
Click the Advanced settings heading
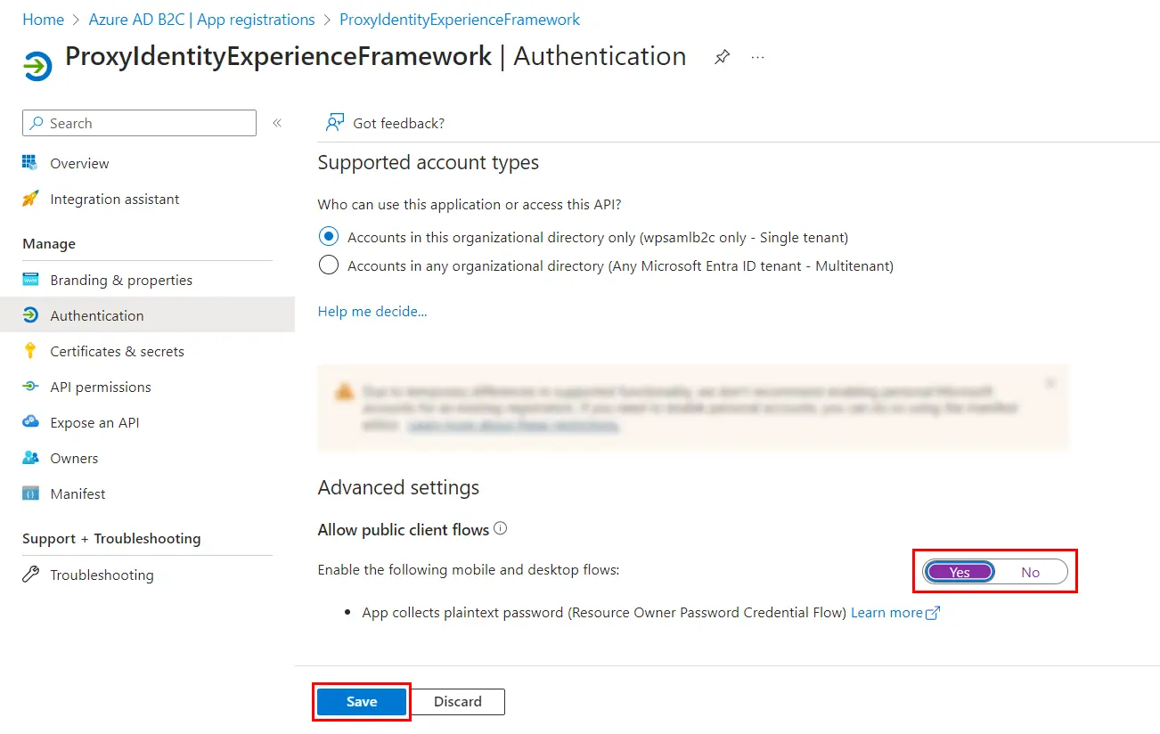(x=398, y=487)
